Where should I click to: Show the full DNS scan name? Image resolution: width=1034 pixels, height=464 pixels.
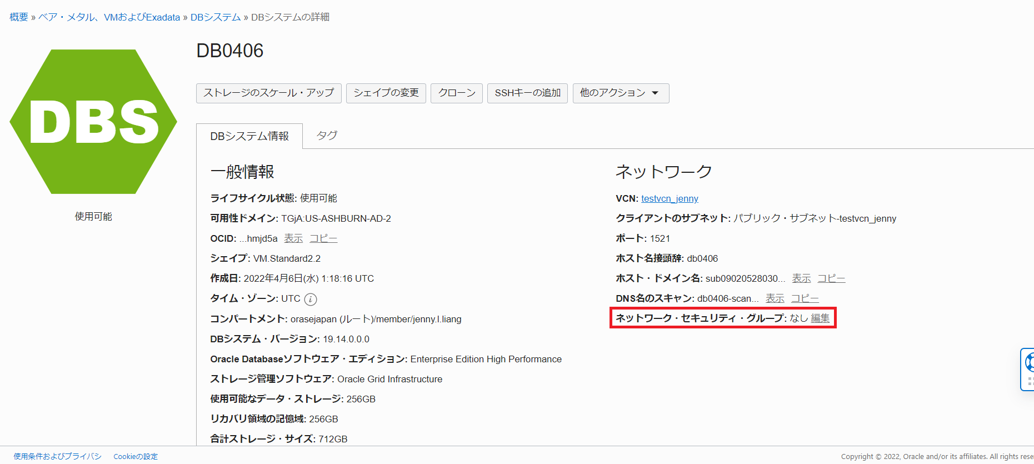coord(775,298)
